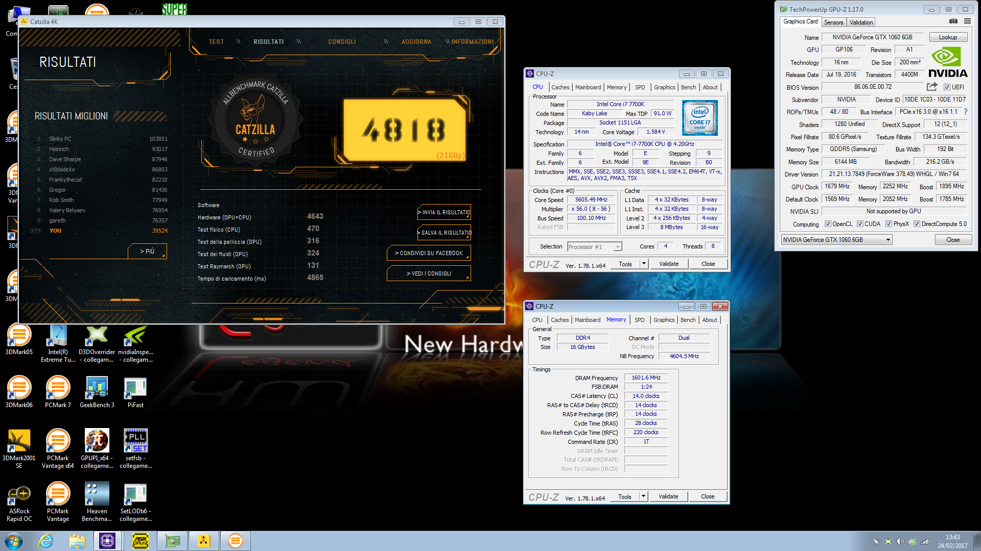Open GPU-Z taskbar icon
The width and height of the screenshot is (981, 551).
(172, 541)
